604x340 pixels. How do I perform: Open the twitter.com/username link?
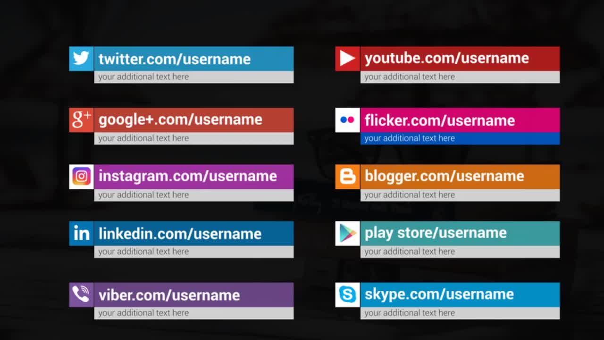175,59
